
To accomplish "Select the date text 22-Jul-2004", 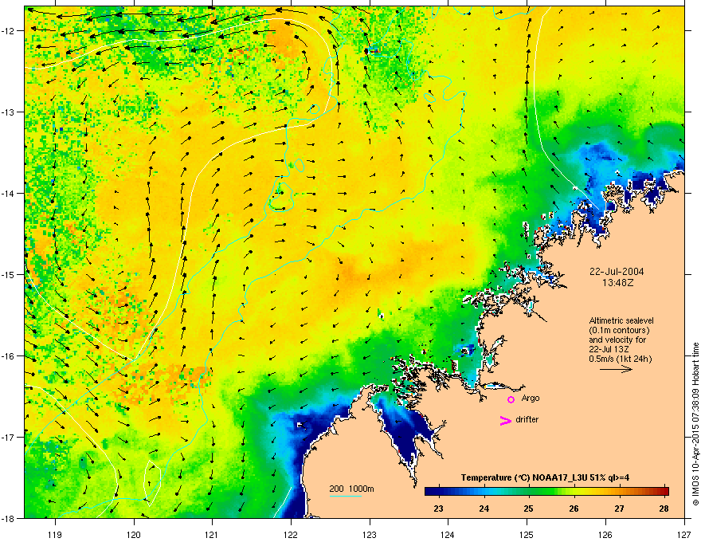I will coord(617,272).
